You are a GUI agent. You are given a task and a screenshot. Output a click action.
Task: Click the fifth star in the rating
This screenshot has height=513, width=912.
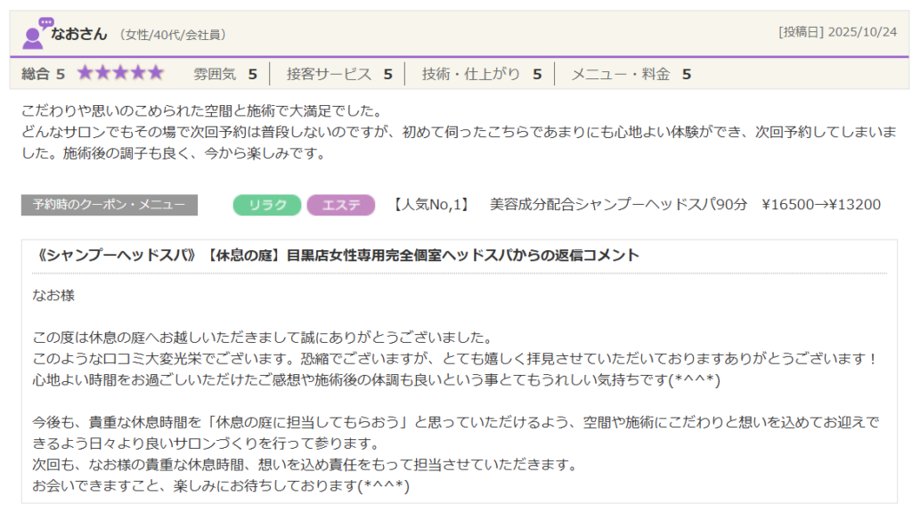pyautogui.click(x=156, y=73)
